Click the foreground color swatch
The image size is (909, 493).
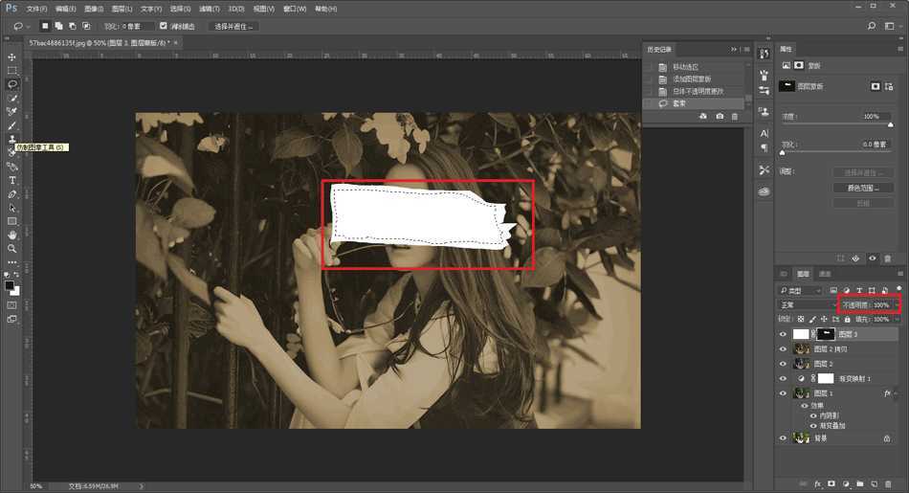10,285
